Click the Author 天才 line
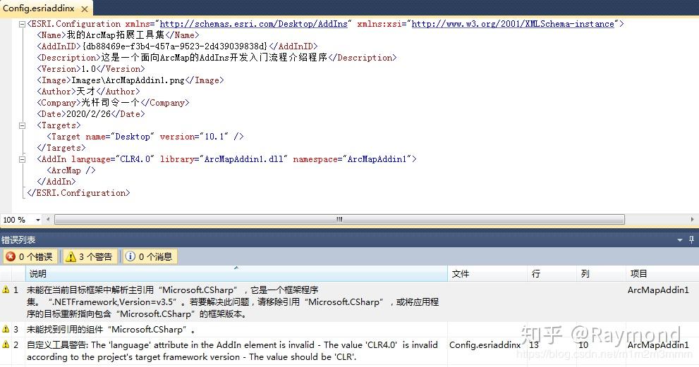Image resolution: width=699 pixels, height=367 pixels. [88, 92]
